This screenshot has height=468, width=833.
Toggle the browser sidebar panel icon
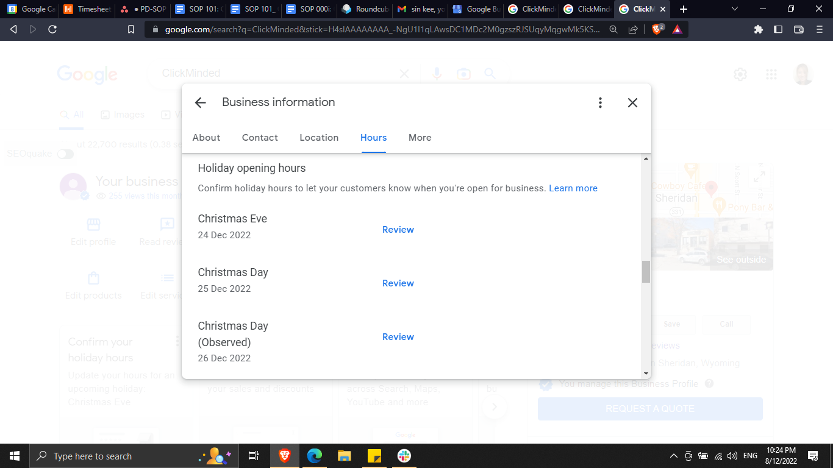(x=778, y=29)
